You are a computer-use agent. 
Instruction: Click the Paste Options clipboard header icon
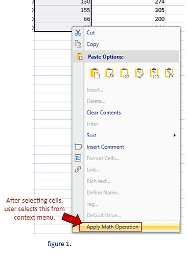[x=79, y=56]
